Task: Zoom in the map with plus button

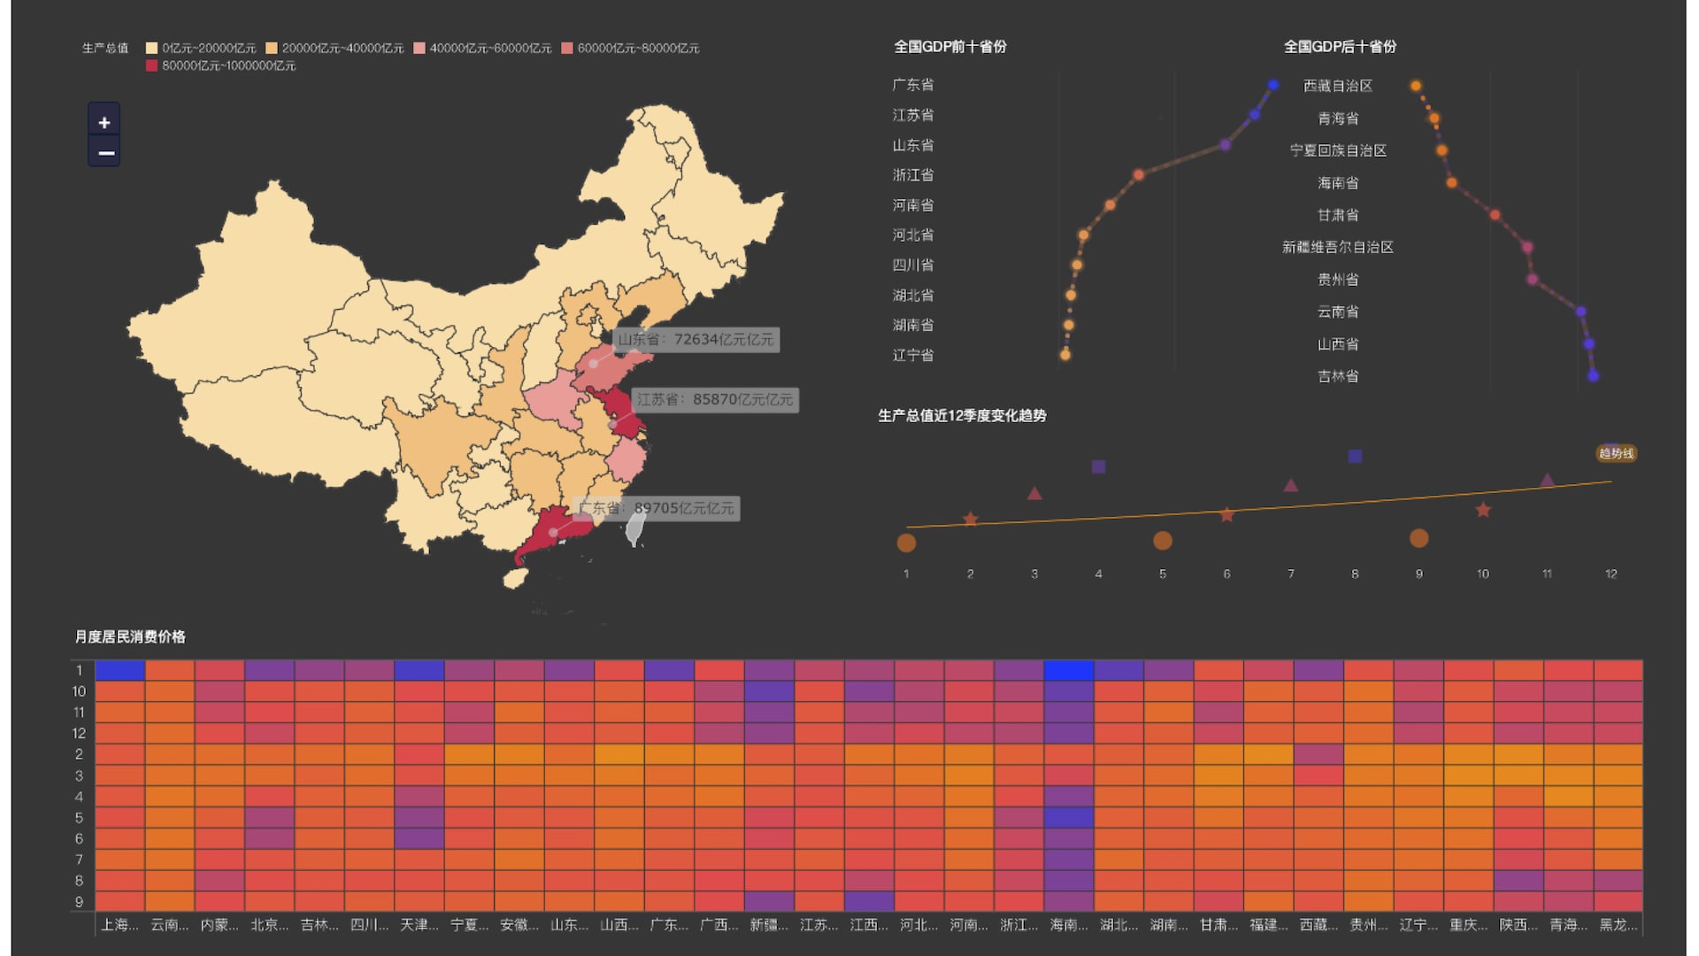Action: point(104,121)
